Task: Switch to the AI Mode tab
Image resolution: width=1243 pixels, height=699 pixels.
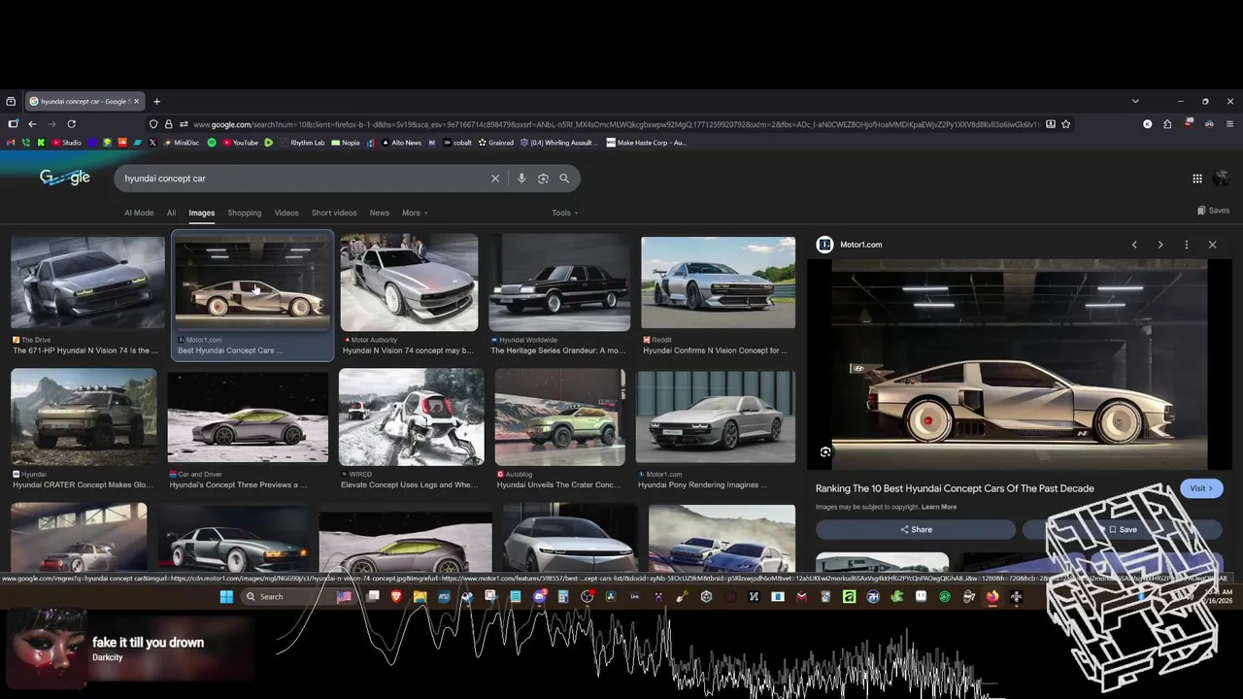Action: [x=139, y=213]
